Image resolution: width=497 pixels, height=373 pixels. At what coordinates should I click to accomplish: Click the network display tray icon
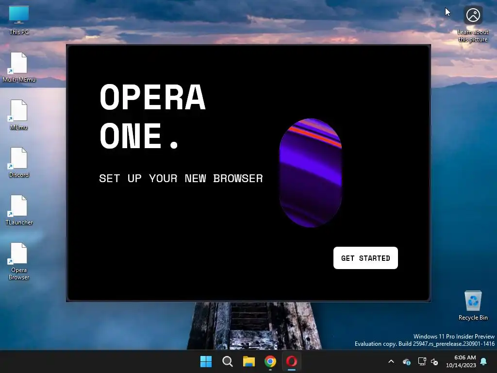click(422, 361)
